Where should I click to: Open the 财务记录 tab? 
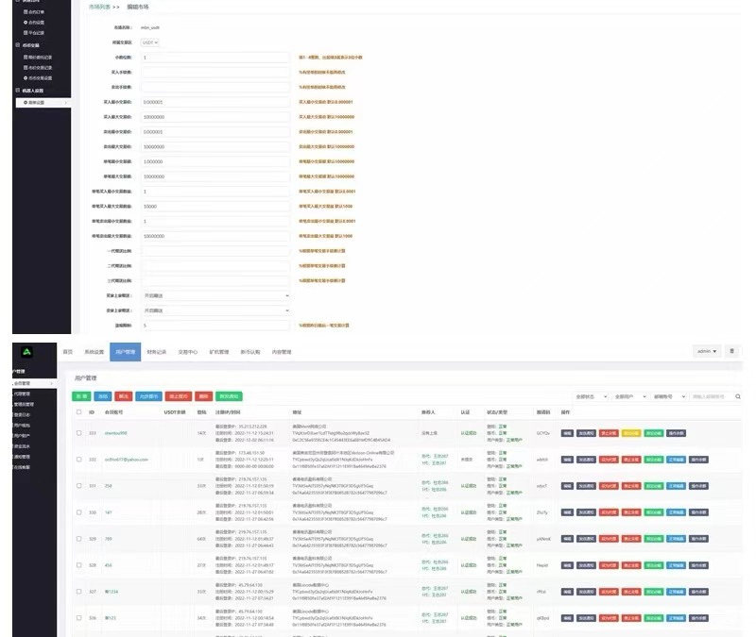coord(156,352)
